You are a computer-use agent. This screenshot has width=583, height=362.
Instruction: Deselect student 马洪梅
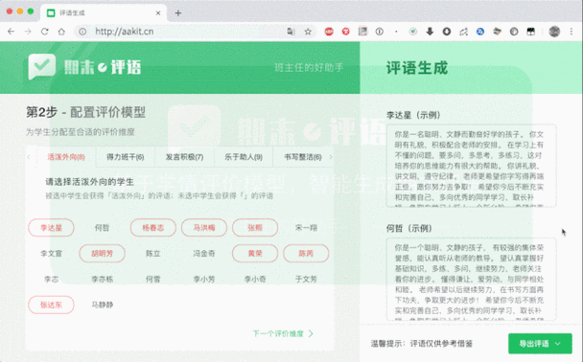click(x=204, y=228)
